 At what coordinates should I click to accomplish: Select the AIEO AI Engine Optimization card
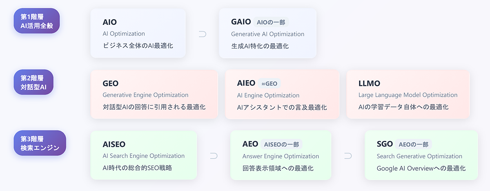coord(282,94)
